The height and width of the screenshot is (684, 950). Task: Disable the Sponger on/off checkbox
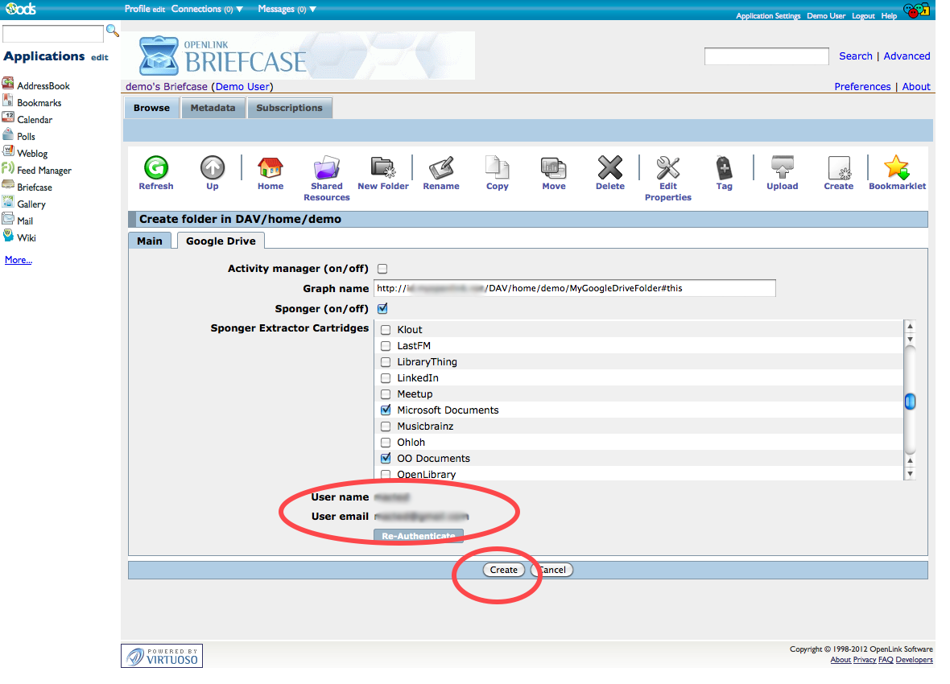383,309
